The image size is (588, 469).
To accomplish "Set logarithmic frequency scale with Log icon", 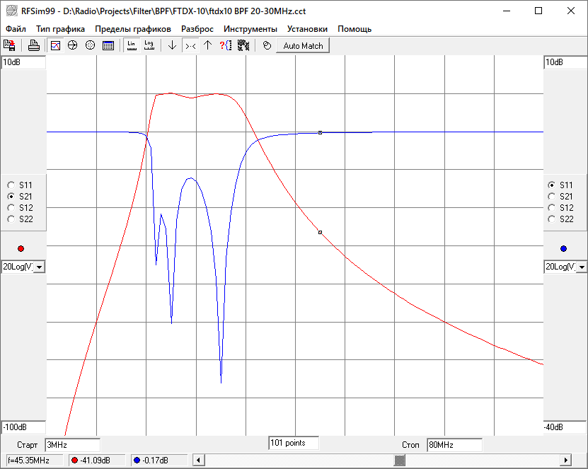I will (x=149, y=45).
